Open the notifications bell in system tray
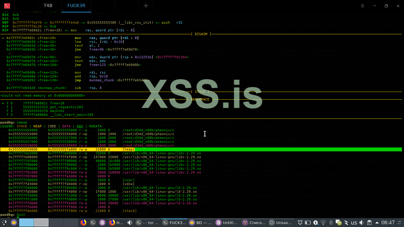The image size is (404, 227). pyautogui.click(x=300, y=223)
